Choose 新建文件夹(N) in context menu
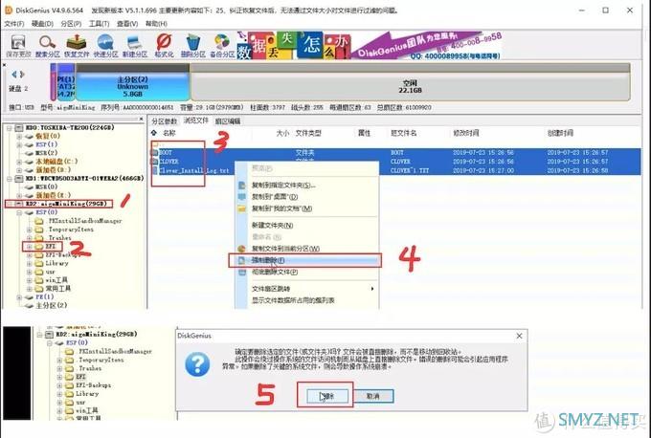 pyautogui.click(x=307, y=226)
